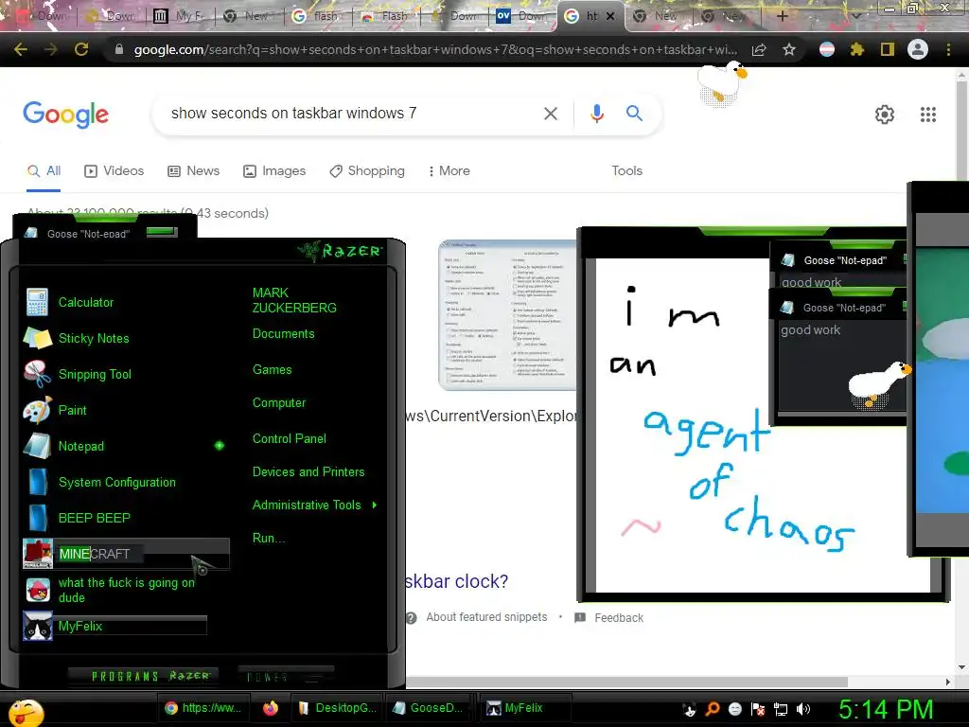Open Google apps grid
The height and width of the screenshot is (727, 969).
click(928, 115)
